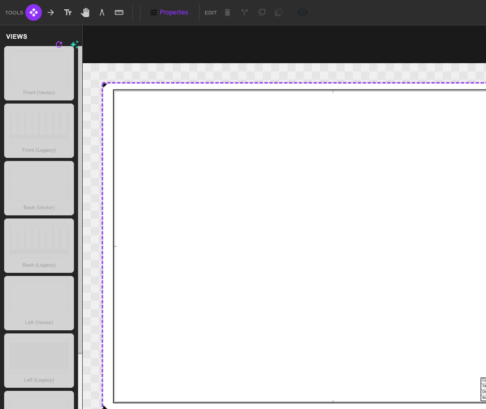Select the Left (Vector) view

[x=39, y=302]
